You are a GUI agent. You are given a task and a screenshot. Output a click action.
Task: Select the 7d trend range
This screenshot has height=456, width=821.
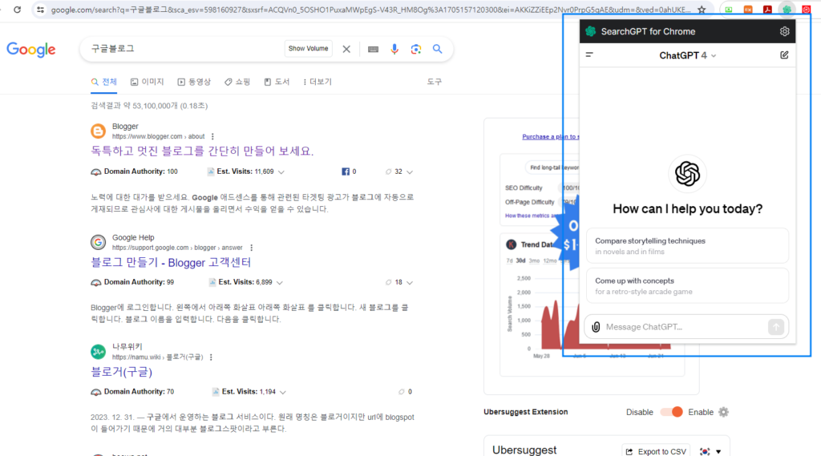pos(509,260)
